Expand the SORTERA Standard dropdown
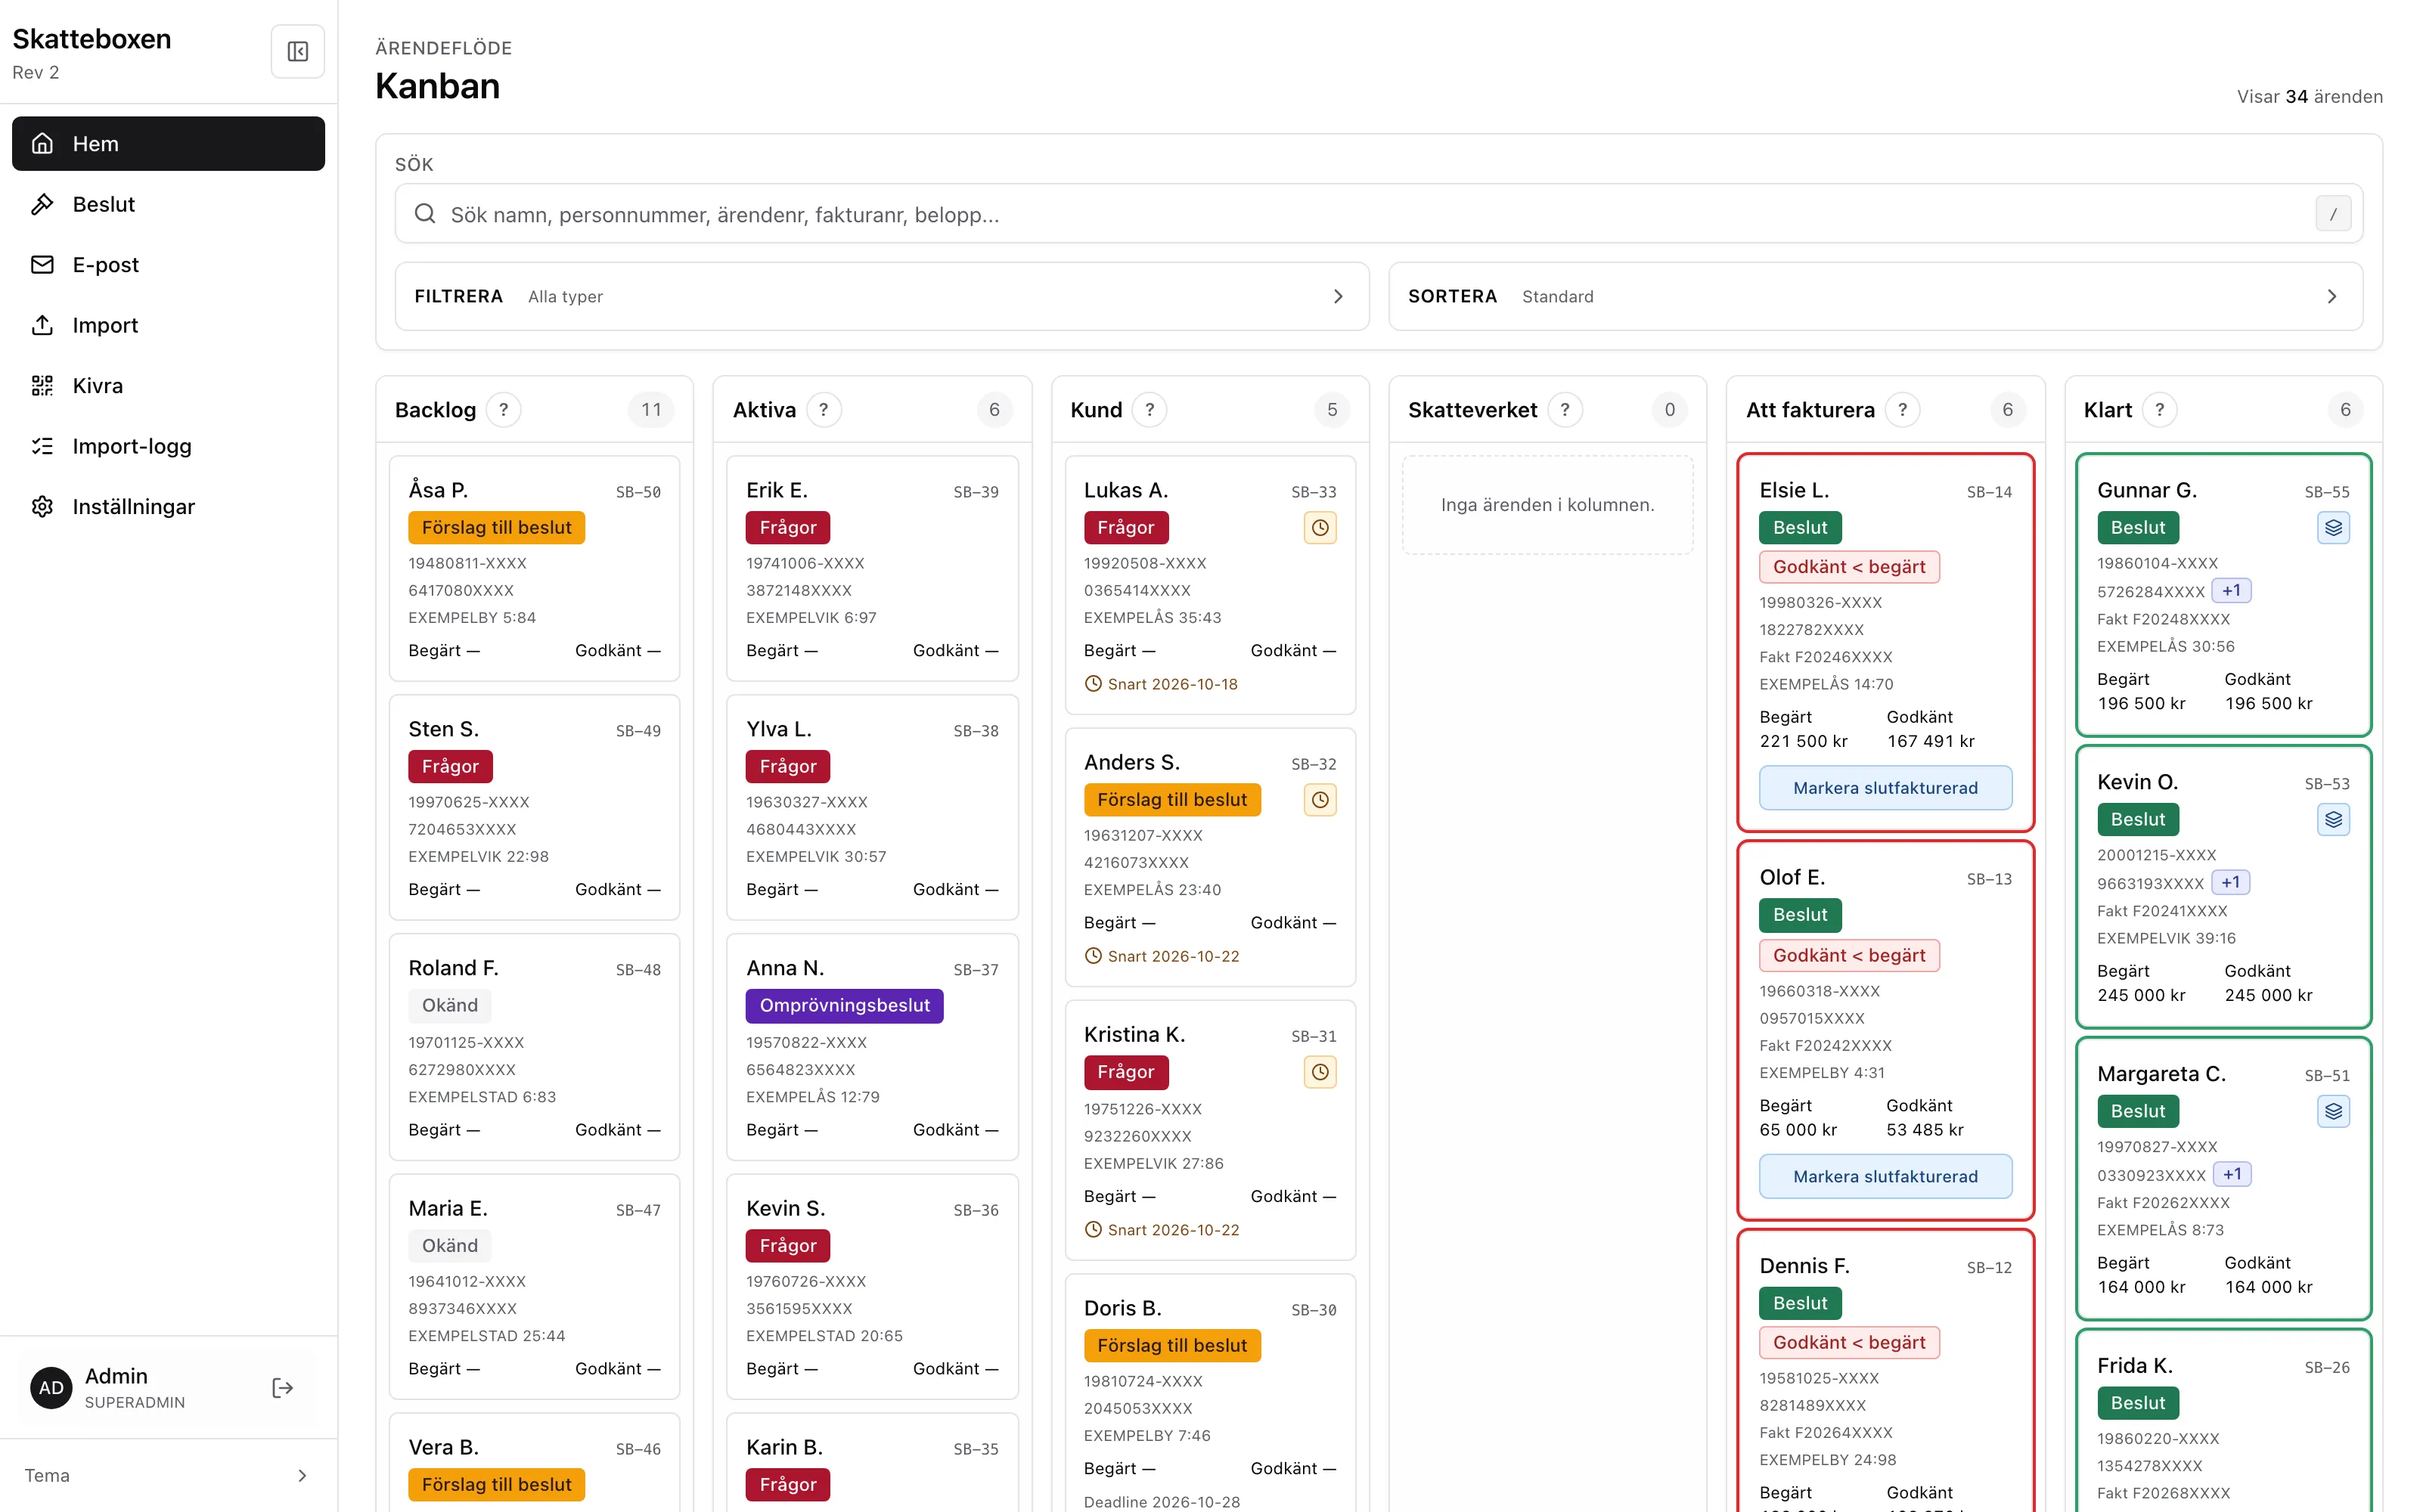Viewport: 2420px width, 1512px height. pos(1875,297)
